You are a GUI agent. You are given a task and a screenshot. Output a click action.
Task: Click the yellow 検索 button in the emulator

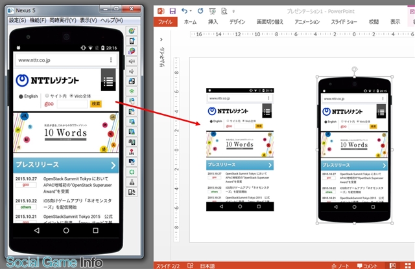pyautogui.click(x=96, y=103)
